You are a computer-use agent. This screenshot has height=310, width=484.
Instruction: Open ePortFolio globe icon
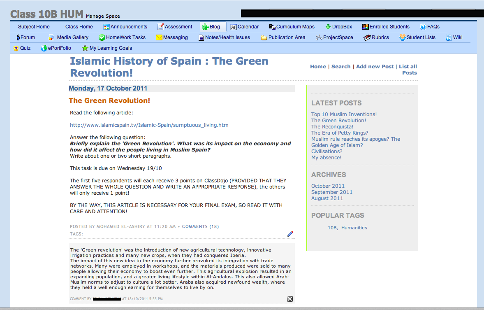point(44,48)
